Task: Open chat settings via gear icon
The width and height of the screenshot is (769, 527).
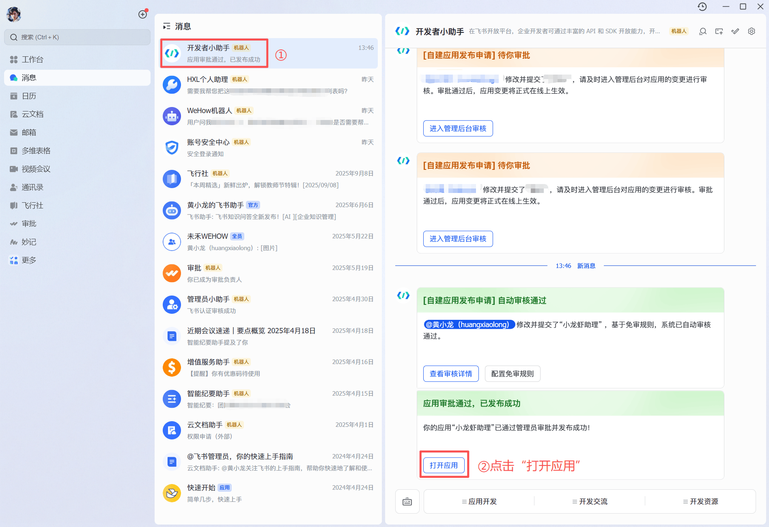Action: [x=751, y=31]
